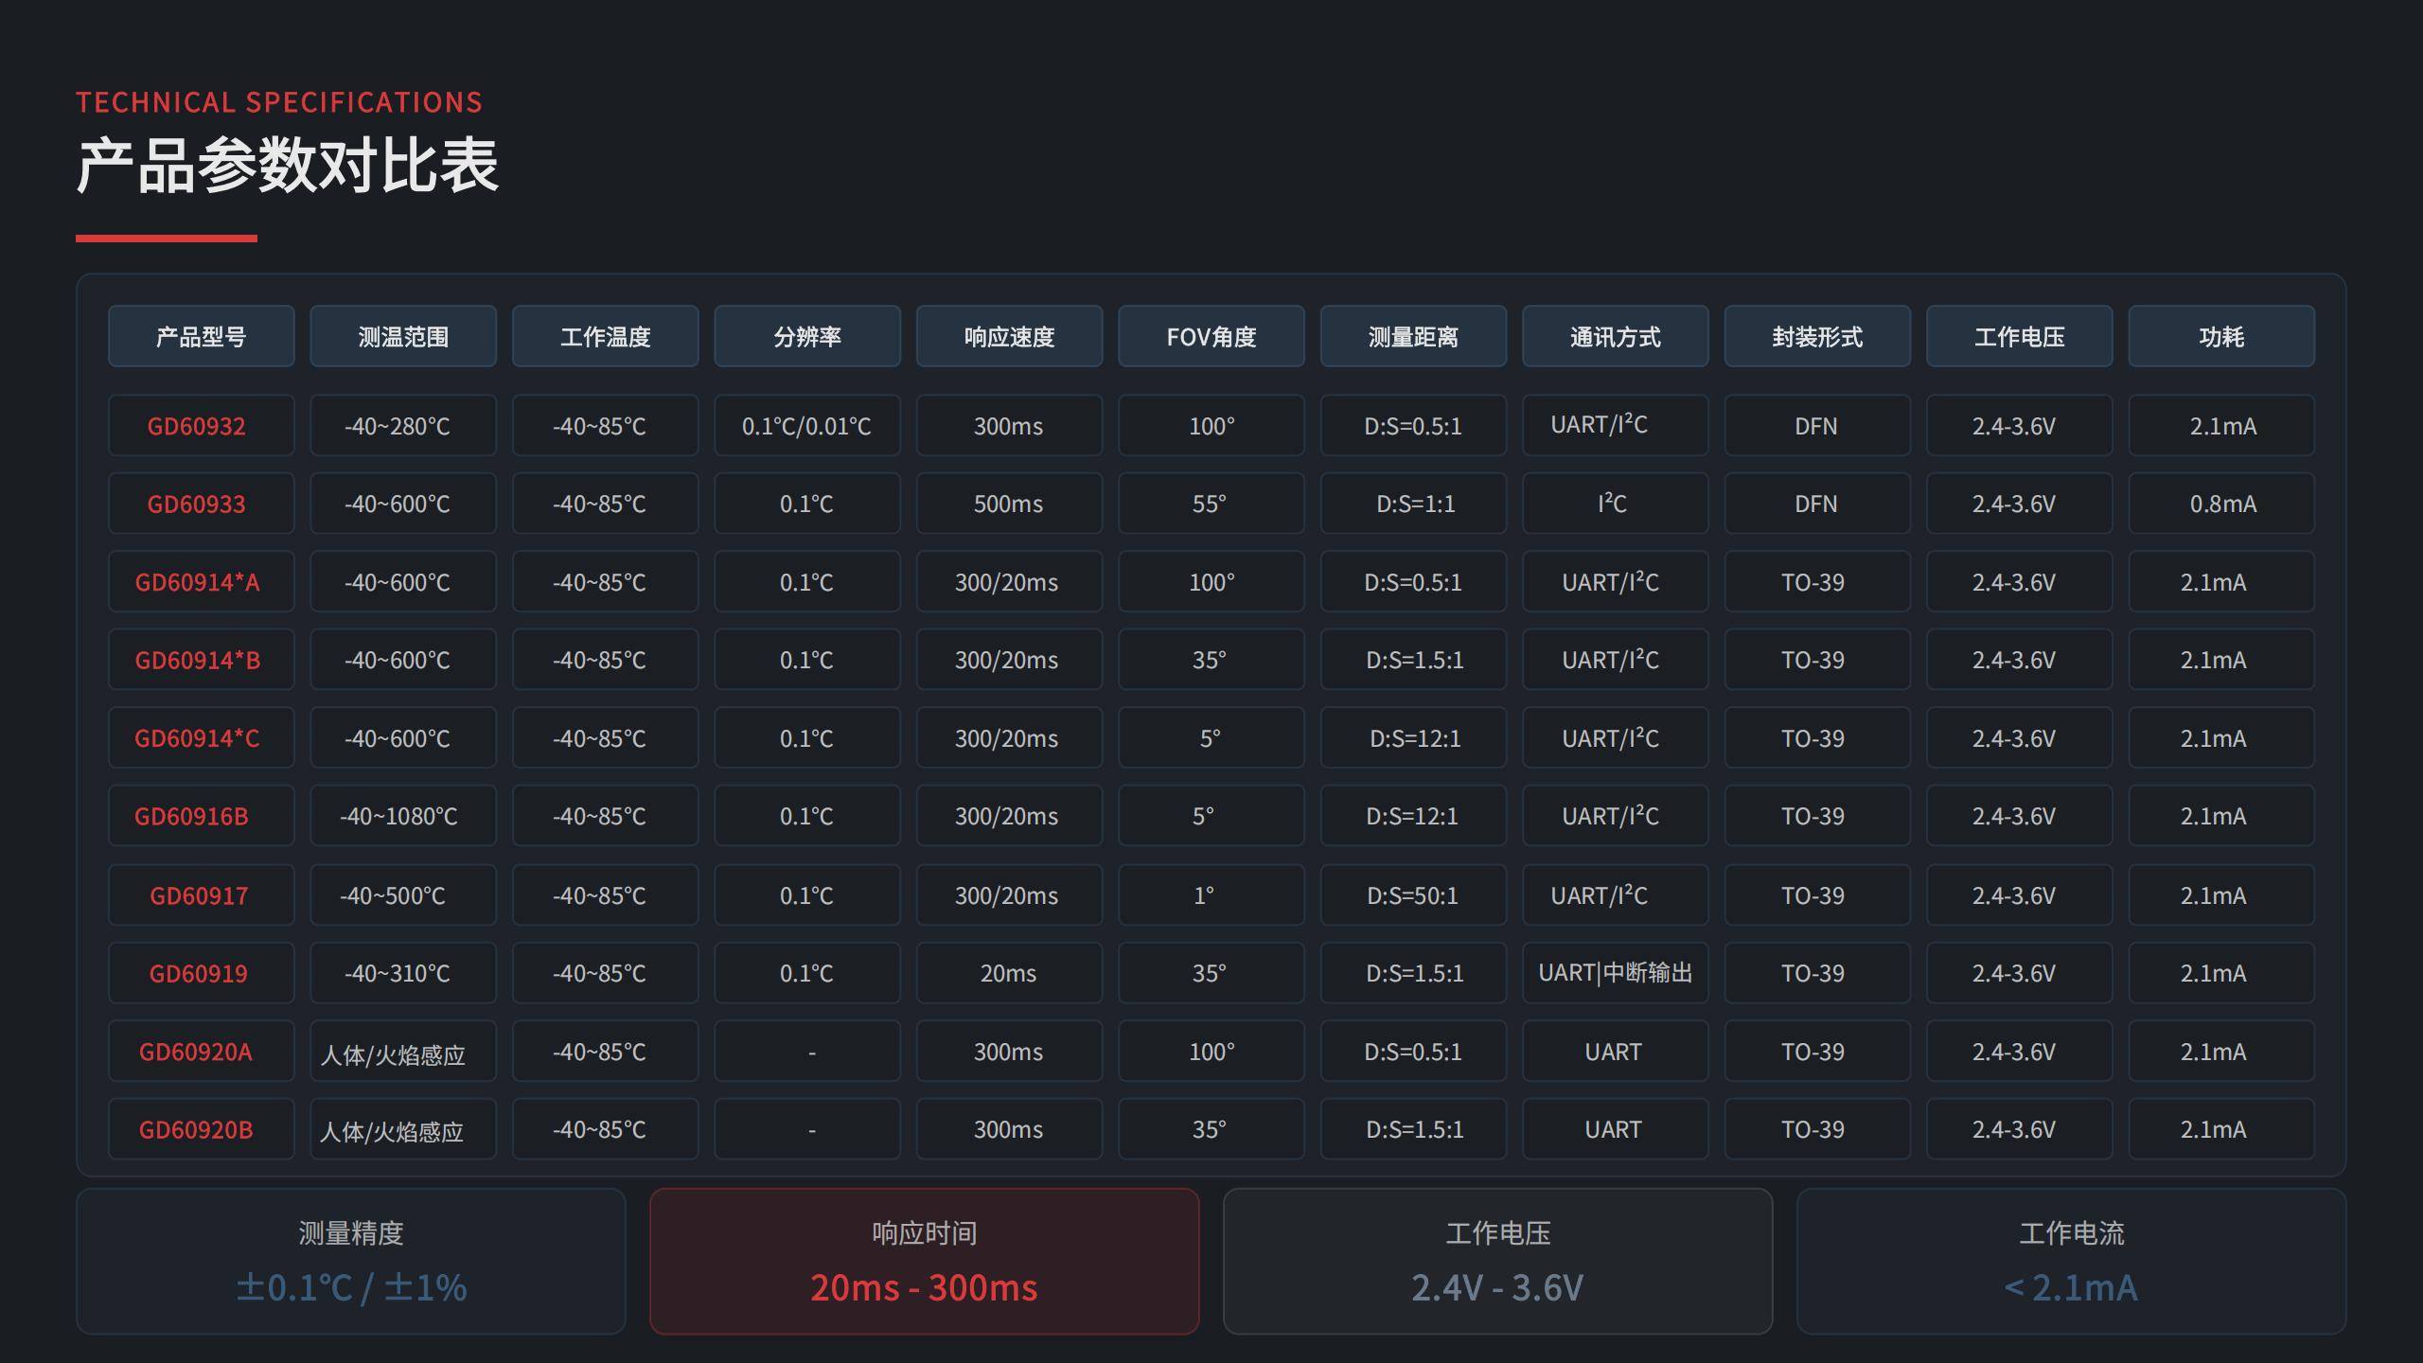The image size is (2423, 1363).
Task: Select product model GD60914*A
Action: tap(201, 582)
